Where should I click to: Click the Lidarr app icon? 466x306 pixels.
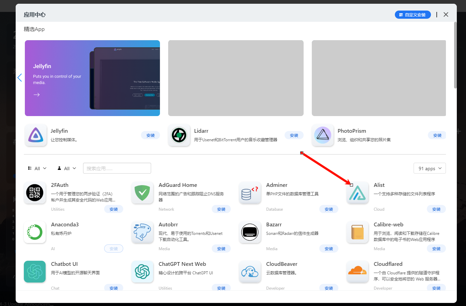point(179,135)
